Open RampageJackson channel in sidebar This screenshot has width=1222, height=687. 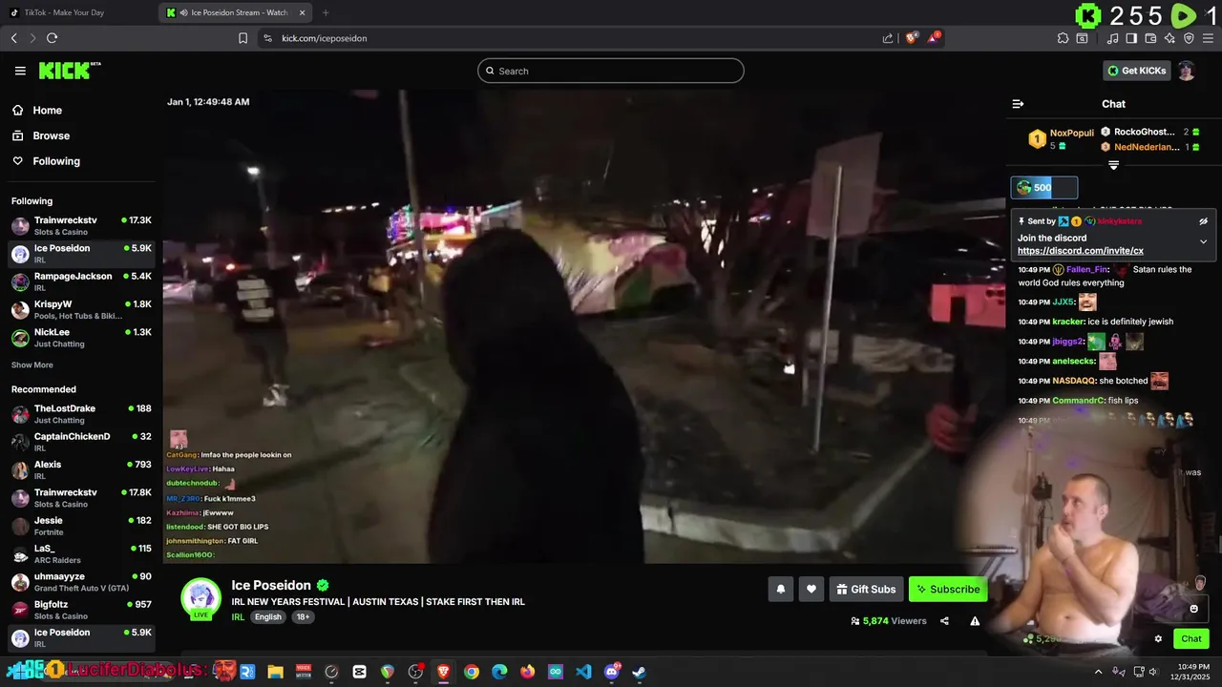pos(81,281)
